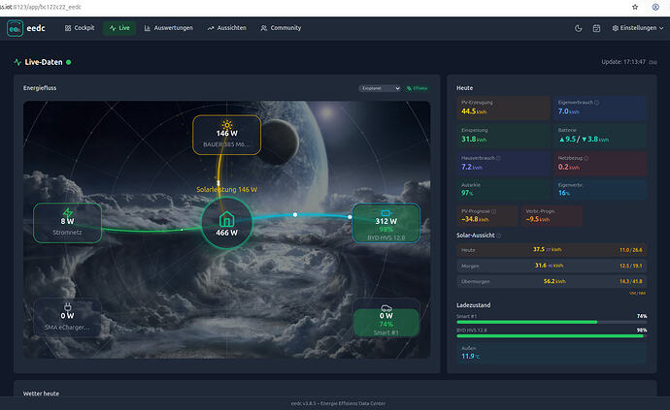The height and width of the screenshot is (410, 670).
Task: Click the eedc version footer text
Action: coord(338,403)
